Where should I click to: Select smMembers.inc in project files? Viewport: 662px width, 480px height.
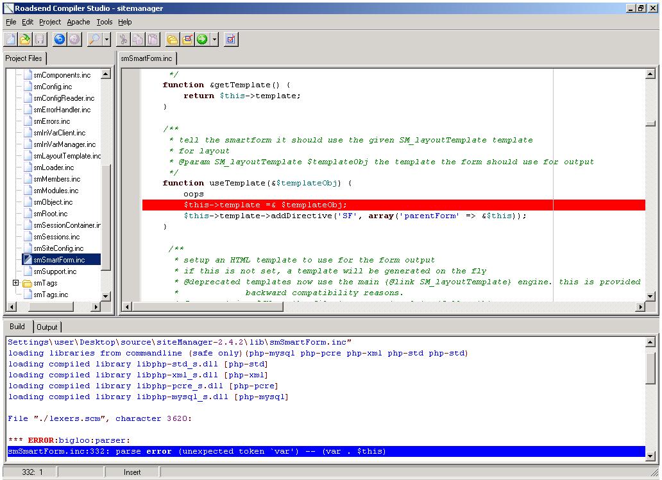tap(57, 179)
